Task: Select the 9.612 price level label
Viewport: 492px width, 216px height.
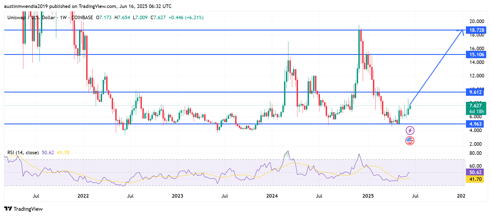Action: click(x=475, y=92)
